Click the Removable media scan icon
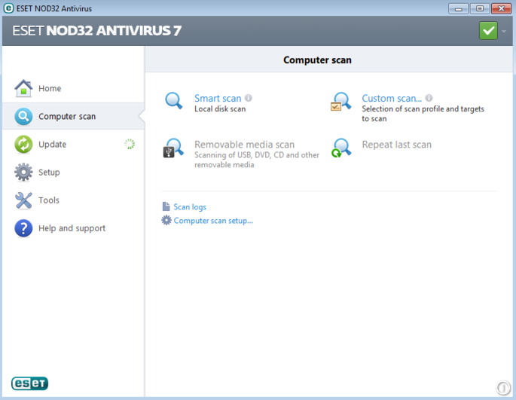Image resolution: width=516 pixels, height=400 pixels. coord(173,148)
